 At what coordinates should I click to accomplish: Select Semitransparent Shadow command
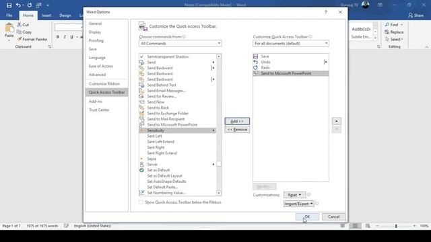[x=177, y=56]
